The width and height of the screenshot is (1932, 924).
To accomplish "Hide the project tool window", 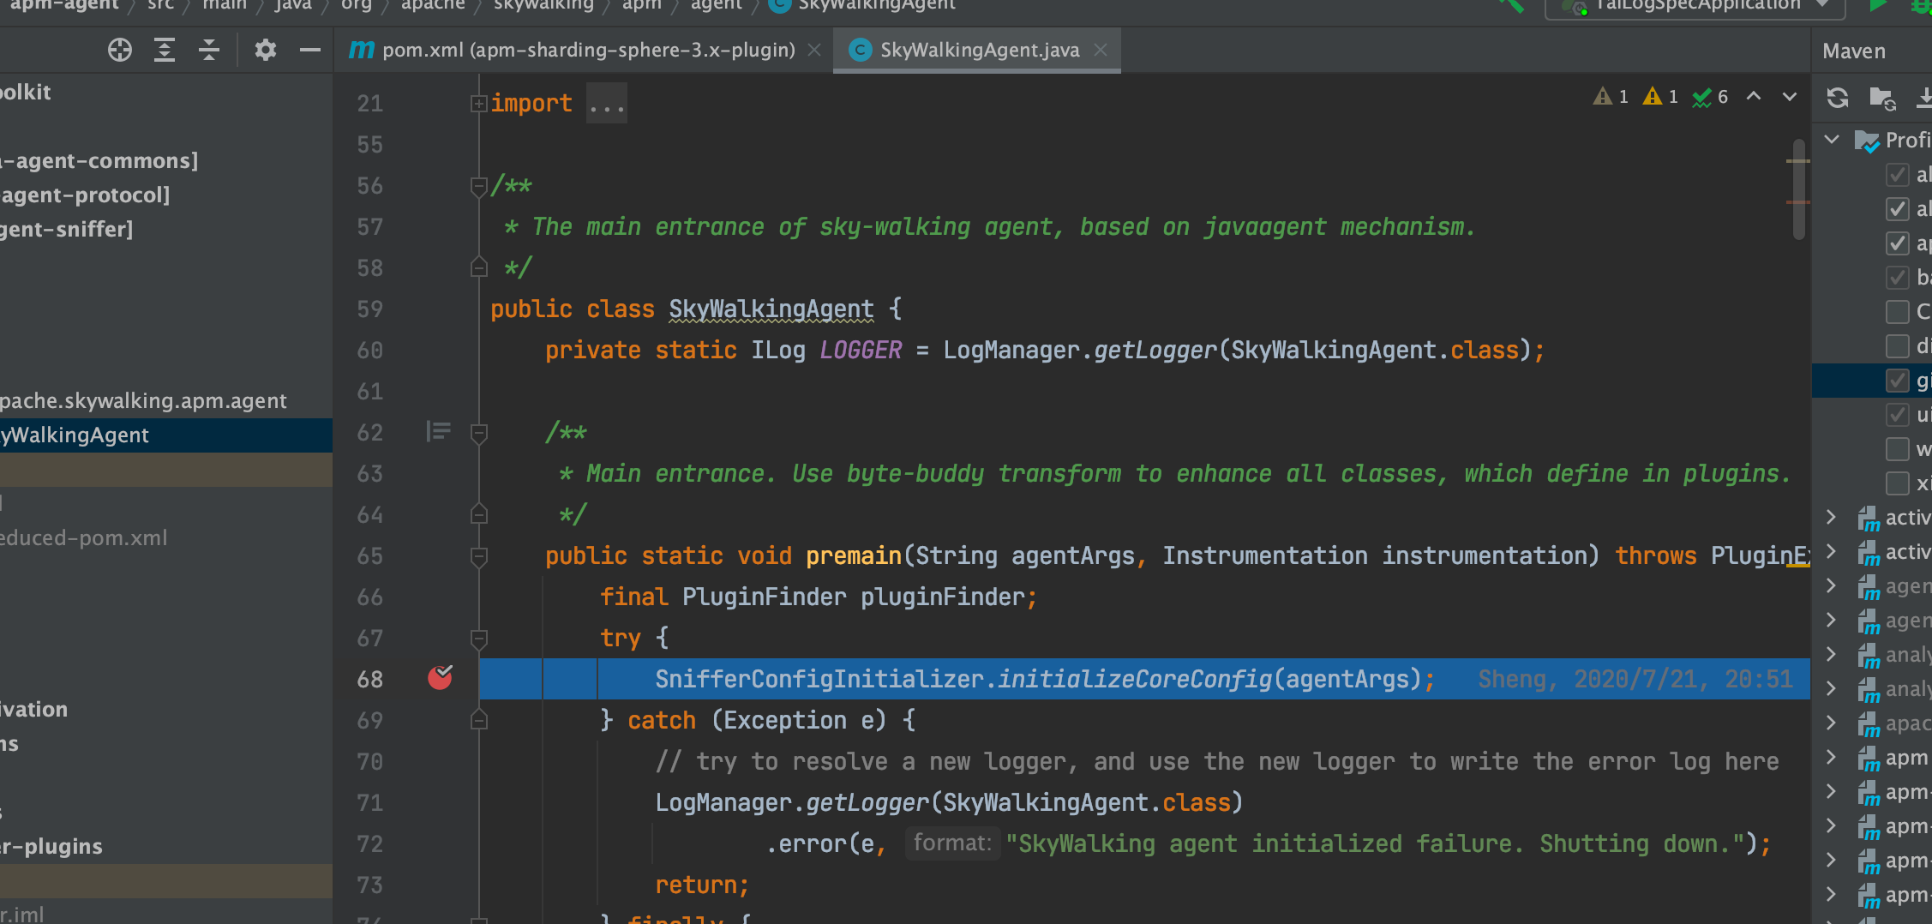I will tap(310, 50).
